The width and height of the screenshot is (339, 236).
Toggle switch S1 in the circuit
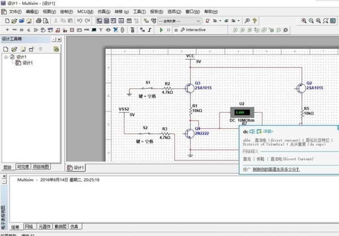[x=148, y=88]
